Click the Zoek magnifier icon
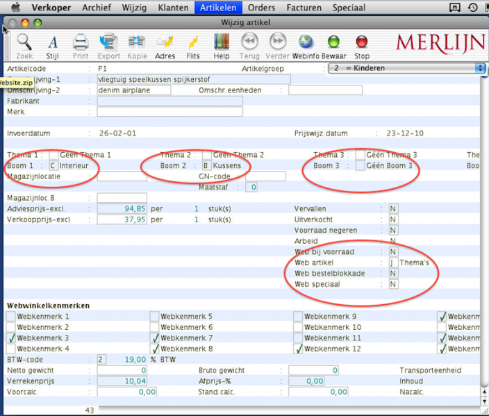This screenshot has height=416, width=489. click(24, 42)
